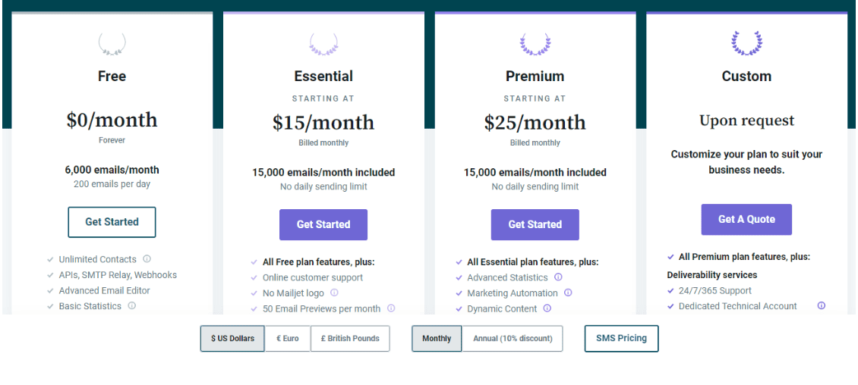Click Get Started on Essential plan
This screenshot has width=858, height=385.
[x=323, y=224]
